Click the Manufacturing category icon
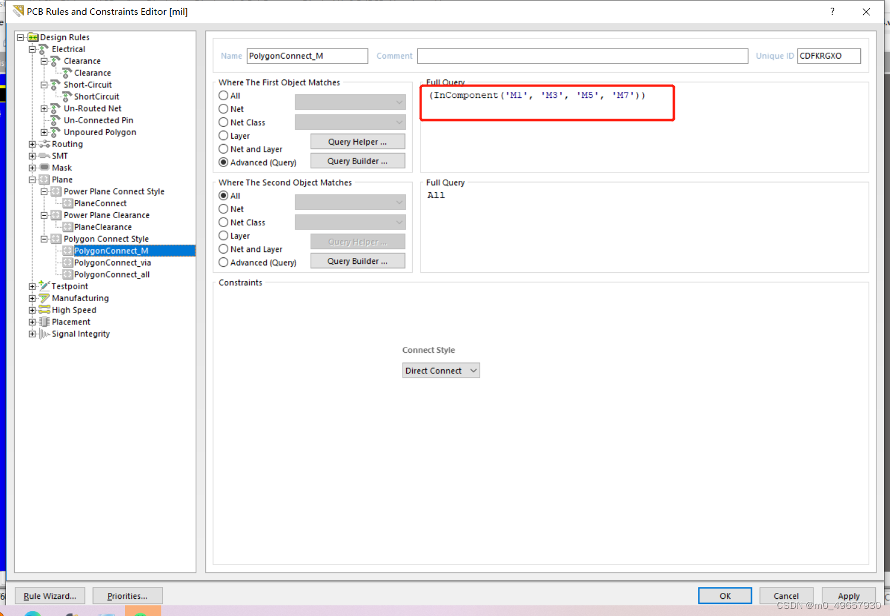The height and width of the screenshot is (616, 890). click(x=44, y=298)
